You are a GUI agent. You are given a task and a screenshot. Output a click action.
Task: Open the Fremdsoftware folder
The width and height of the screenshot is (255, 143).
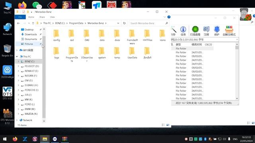click(x=132, y=37)
